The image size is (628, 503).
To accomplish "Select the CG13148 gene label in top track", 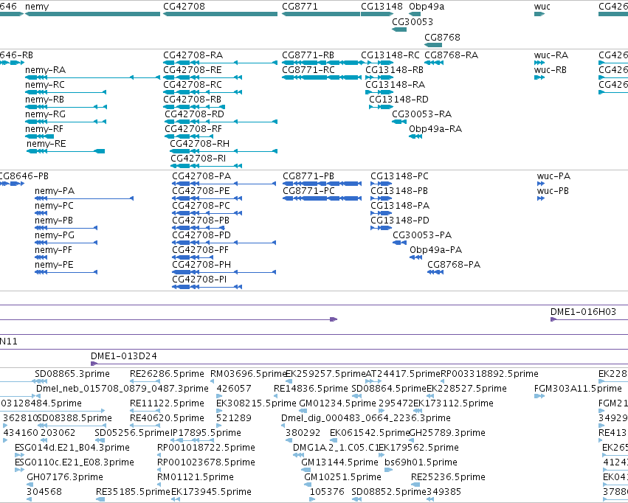I will point(382,7).
